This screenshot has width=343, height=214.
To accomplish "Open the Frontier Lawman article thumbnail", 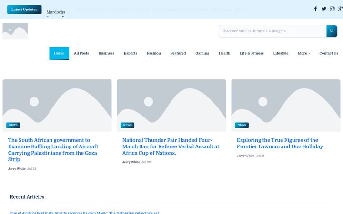I will click(286, 106).
